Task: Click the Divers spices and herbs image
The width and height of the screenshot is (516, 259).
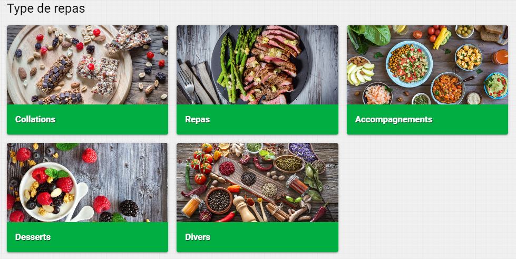Action: (257, 183)
